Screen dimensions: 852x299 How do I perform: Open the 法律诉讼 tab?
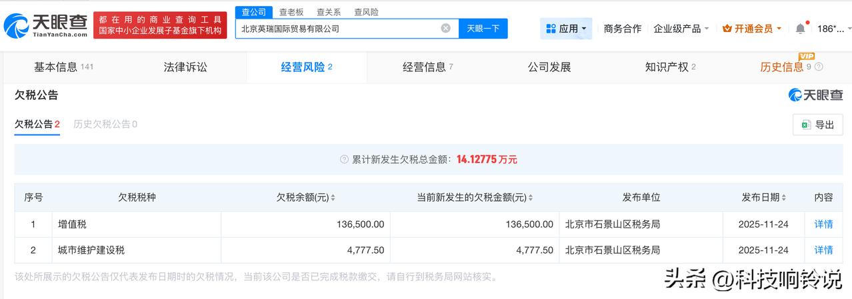coord(185,67)
